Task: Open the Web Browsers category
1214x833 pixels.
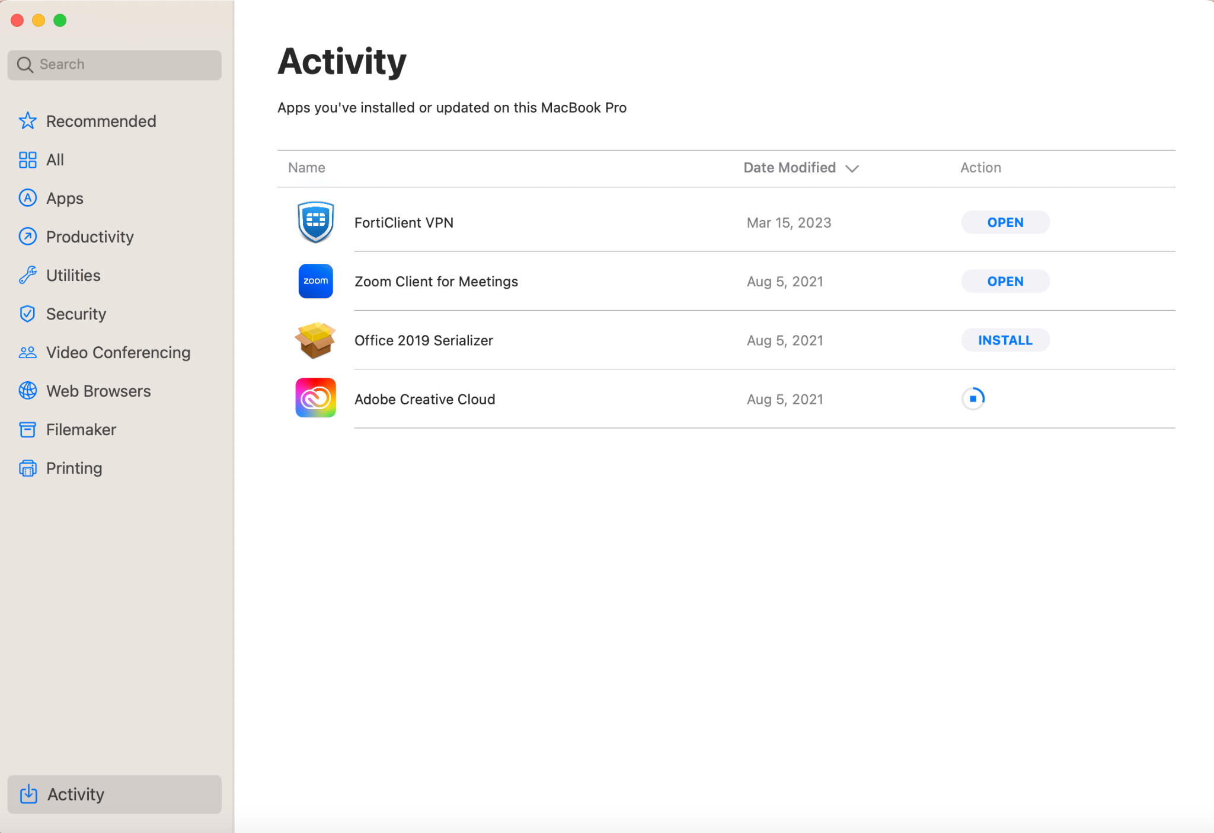Action: coord(98,391)
